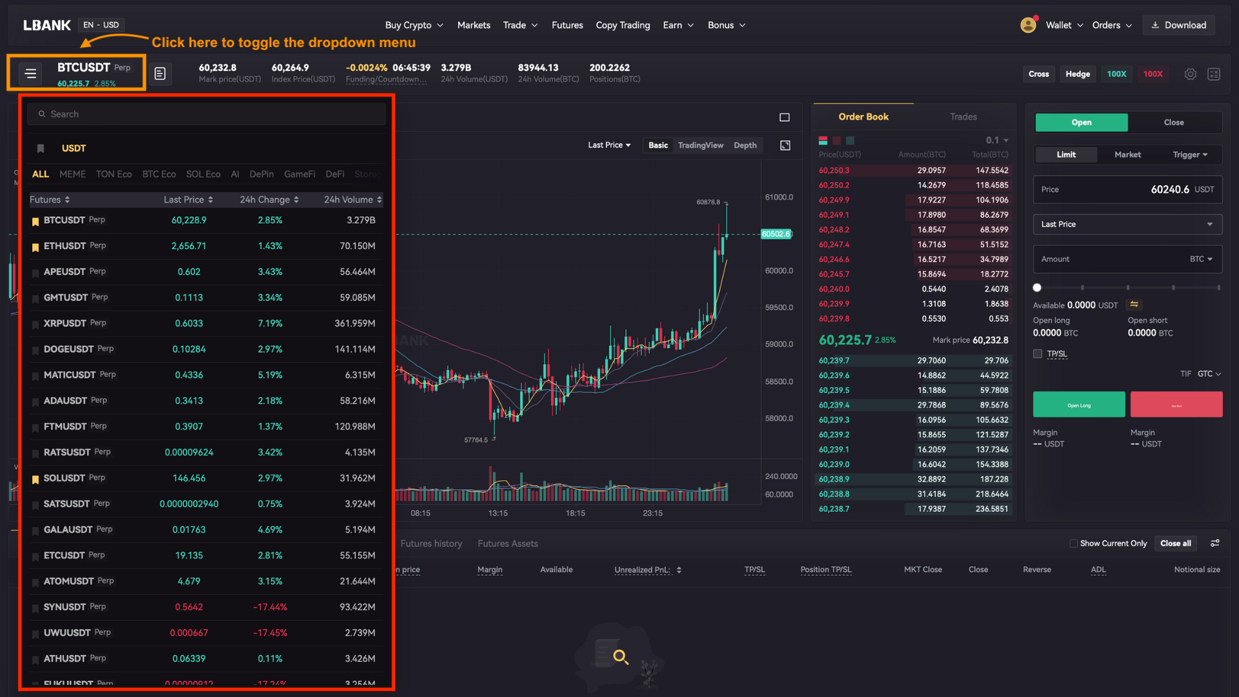Switch chart to TradingView mode
The height and width of the screenshot is (697, 1239).
[x=700, y=145]
